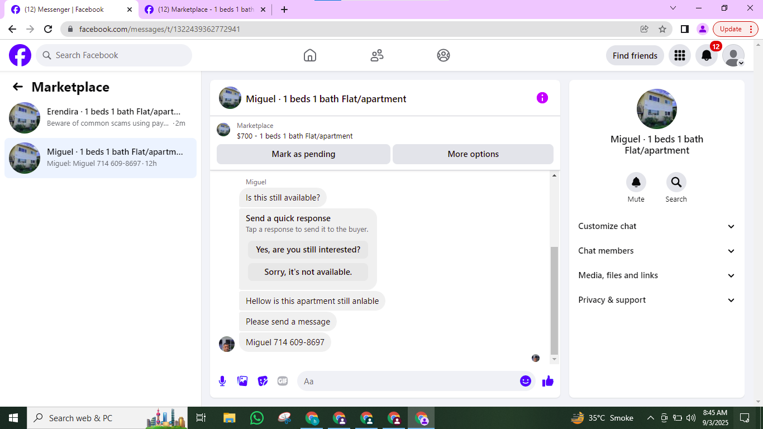Click the chat scrollbar down arrow
Screen dimensions: 763x429
pyautogui.click(x=554, y=359)
